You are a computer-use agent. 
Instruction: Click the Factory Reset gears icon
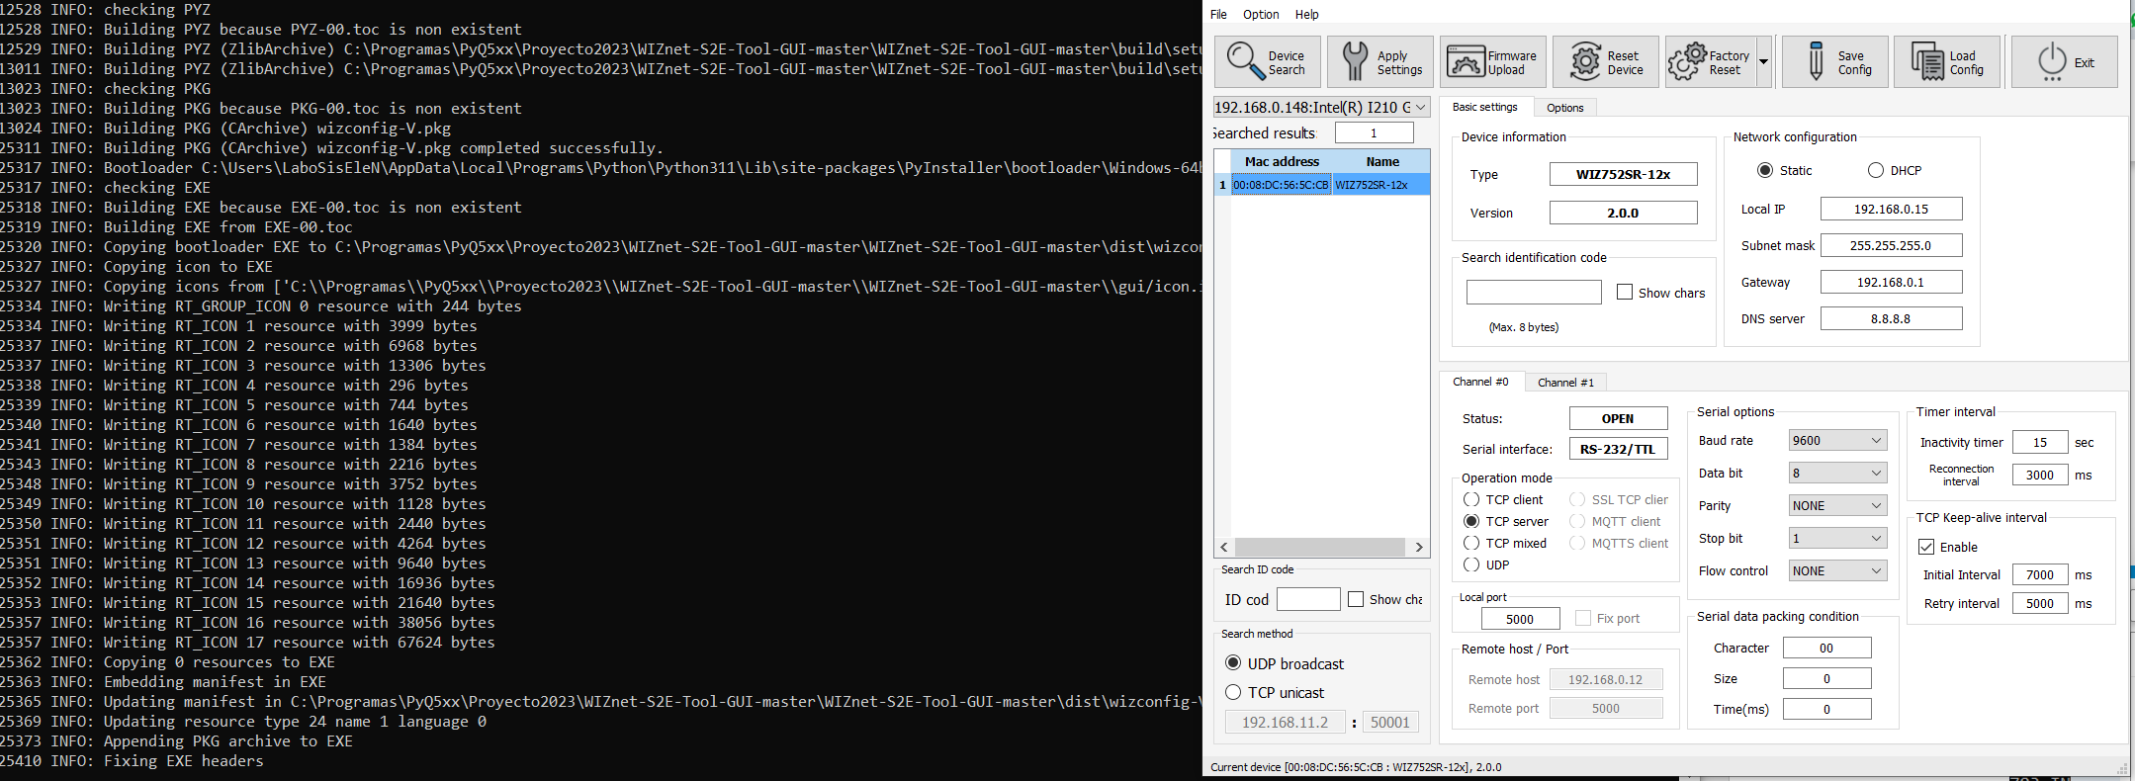[x=1687, y=61]
